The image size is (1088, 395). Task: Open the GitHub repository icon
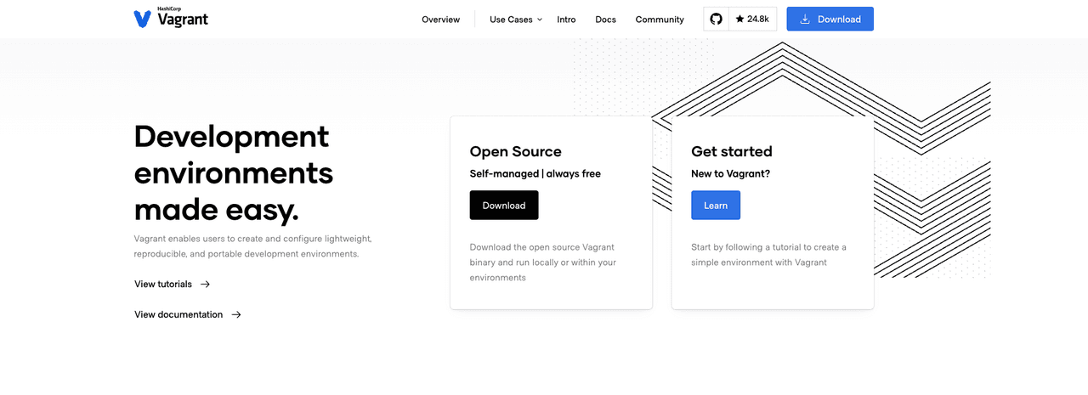point(716,19)
